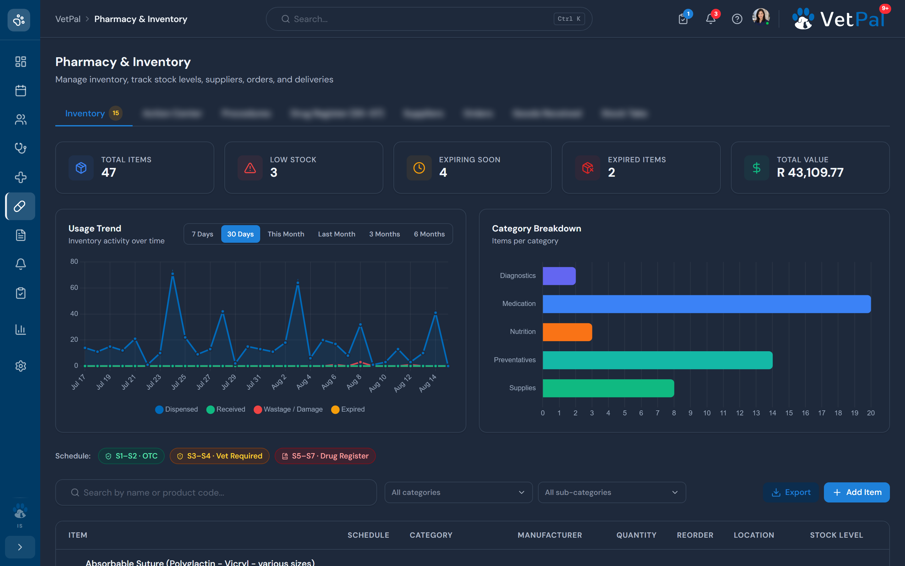Open the bar chart reports icon in sidebar
Screen dimensions: 905x566
20,330
